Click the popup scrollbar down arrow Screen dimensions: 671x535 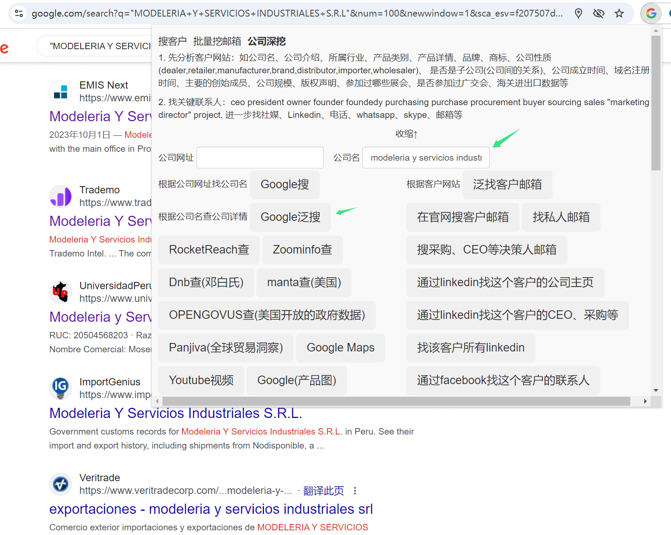tap(656, 390)
